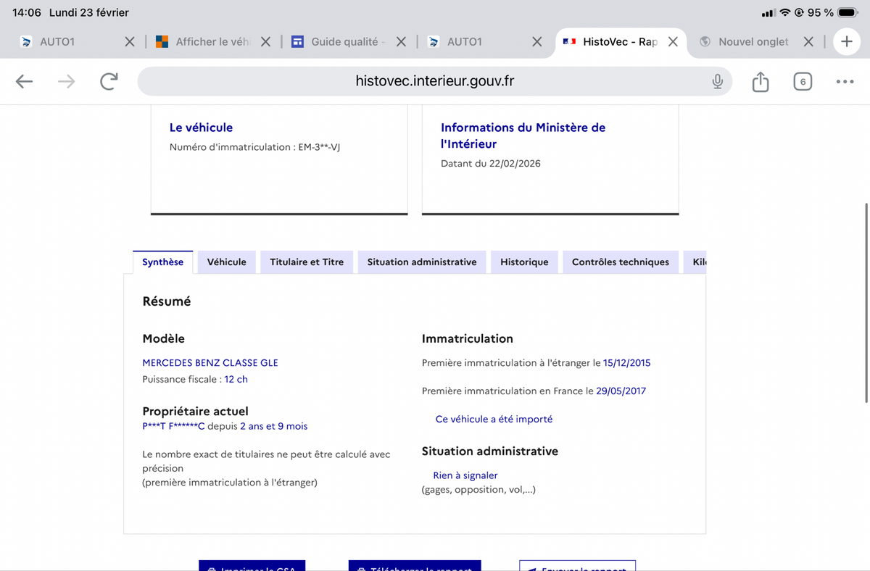Open the Véhicule tab

226,262
